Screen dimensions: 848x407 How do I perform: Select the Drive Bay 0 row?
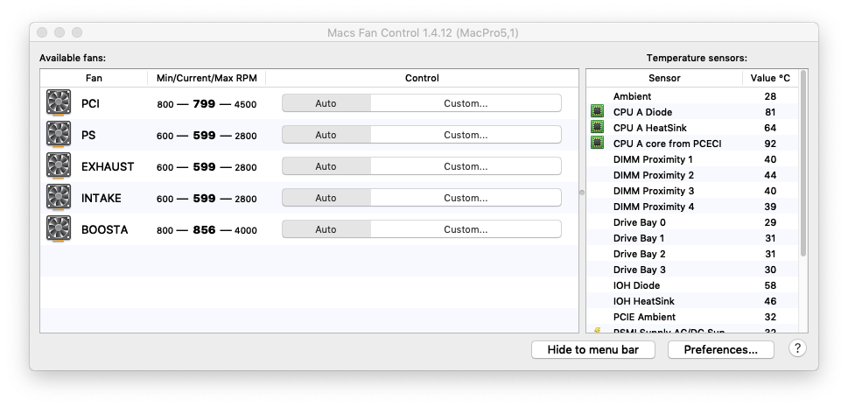point(692,222)
